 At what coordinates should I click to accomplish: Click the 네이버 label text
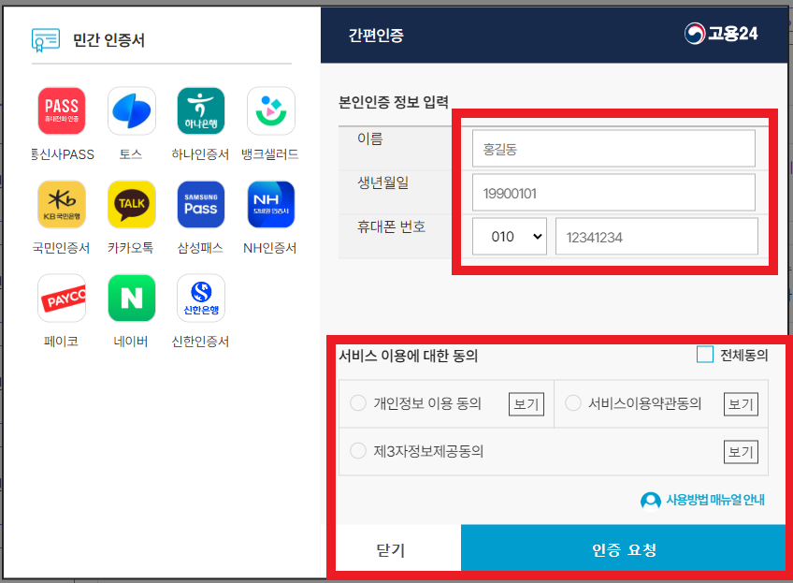click(x=131, y=342)
